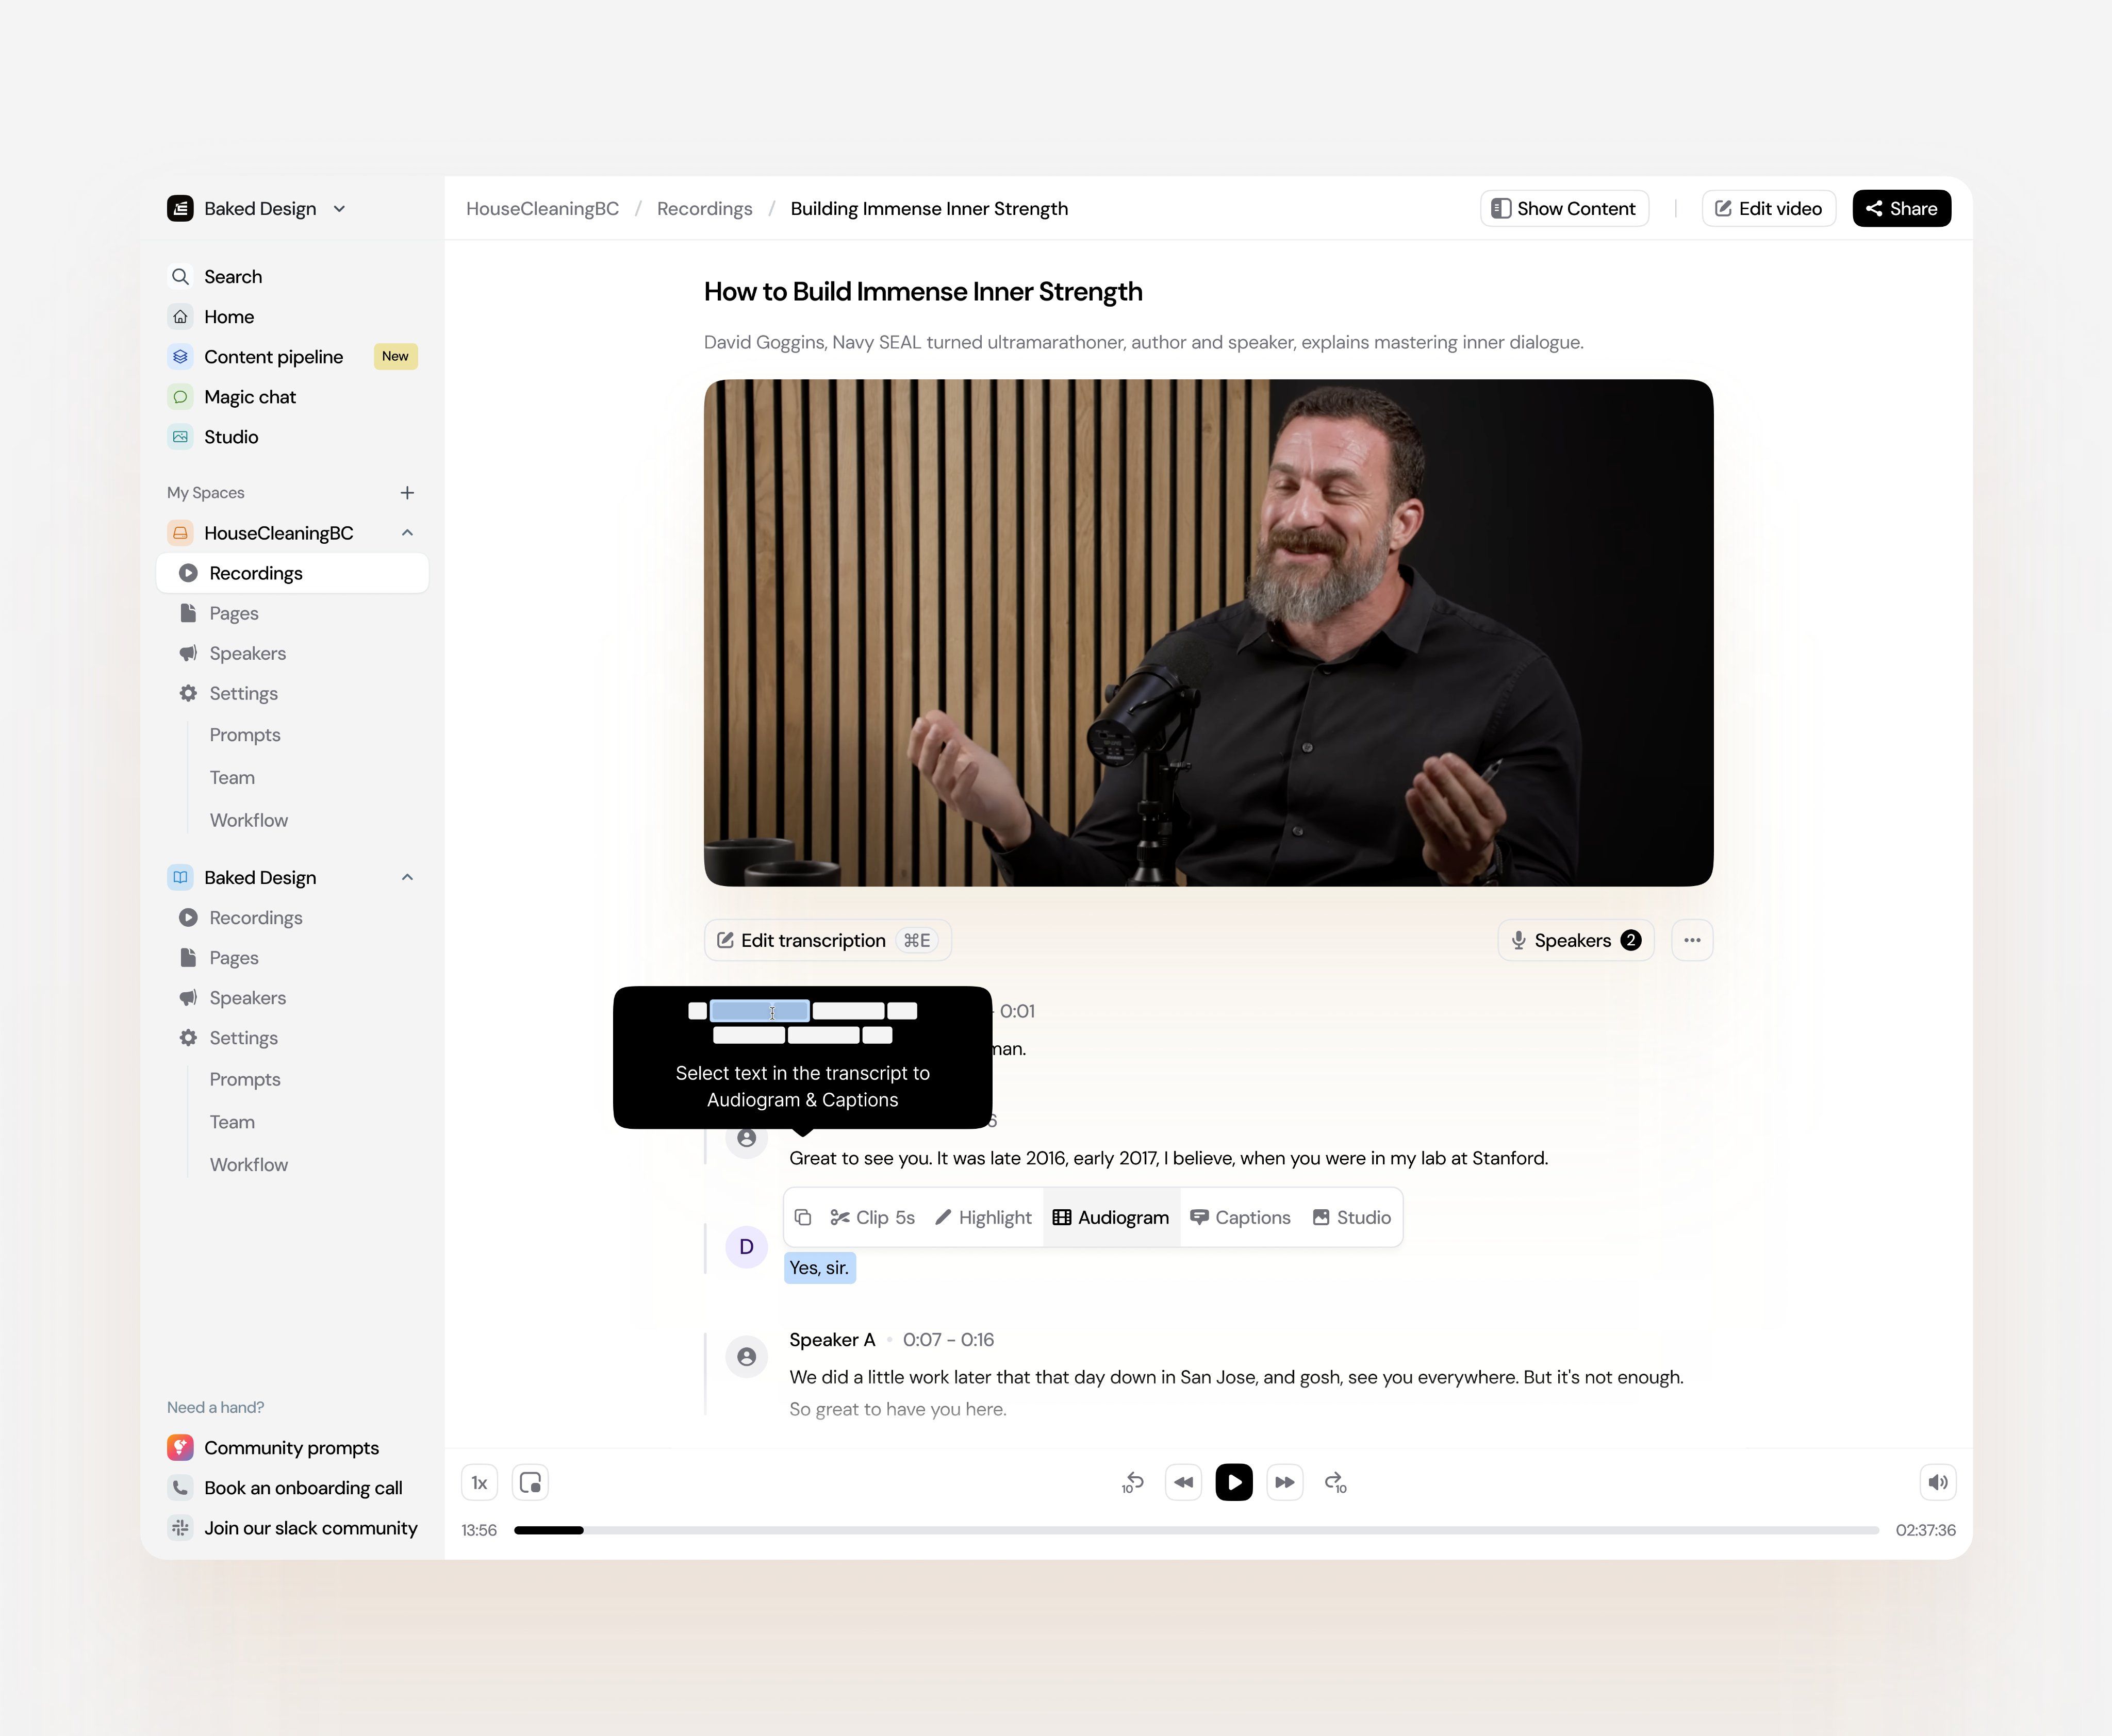Click the forward 10 seconds icon
Screen dimensions: 2112x1736
pos(1335,1482)
